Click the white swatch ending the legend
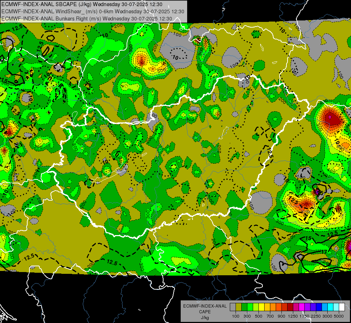This screenshot has height=323, width=351. click(x=342, y=307)
